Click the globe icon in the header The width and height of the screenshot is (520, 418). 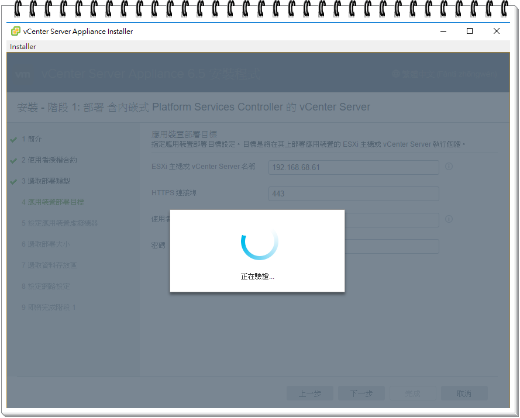[x=395, y=74]
